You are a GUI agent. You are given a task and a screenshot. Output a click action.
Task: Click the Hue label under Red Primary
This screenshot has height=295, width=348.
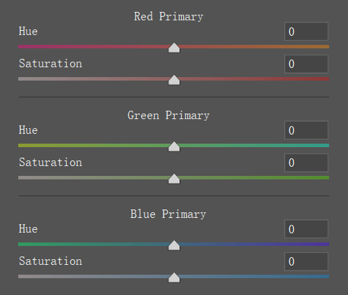pyautogui.click(x=28, y=32)
